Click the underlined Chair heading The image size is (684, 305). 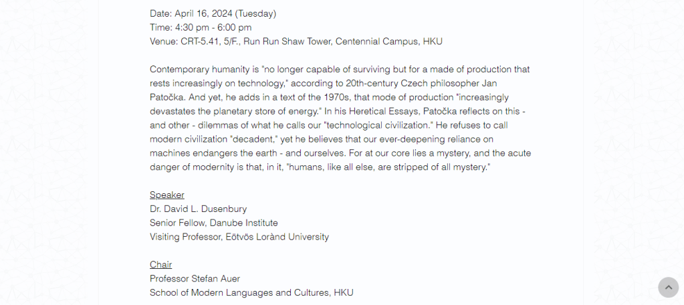pos(160,264)
